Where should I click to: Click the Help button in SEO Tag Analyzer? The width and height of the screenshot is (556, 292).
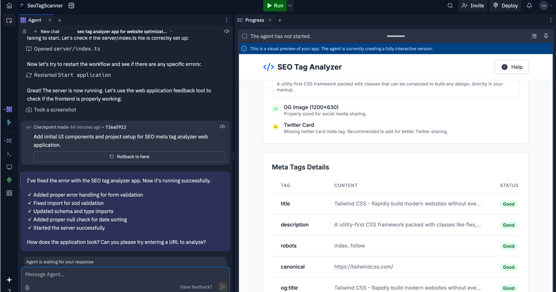(512, 67)
